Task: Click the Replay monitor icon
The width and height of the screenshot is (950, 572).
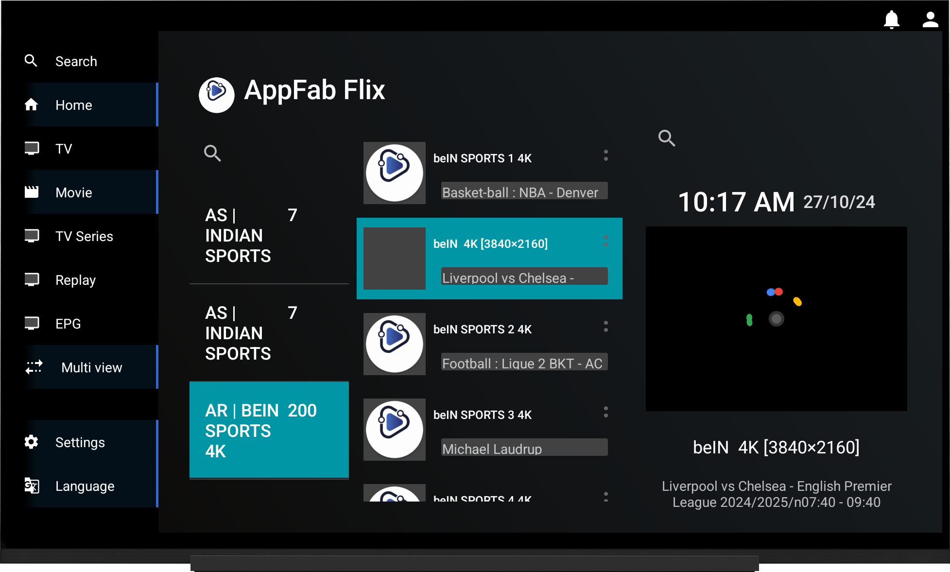Action: click(32, 279)
